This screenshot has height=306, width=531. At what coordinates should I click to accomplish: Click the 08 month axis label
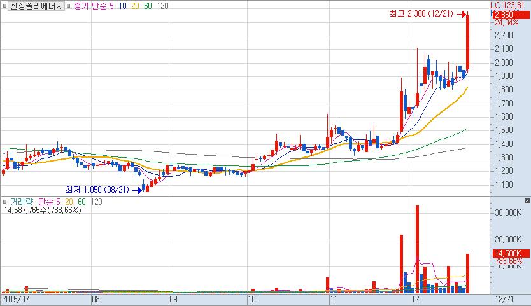click(x=96, y=299)
